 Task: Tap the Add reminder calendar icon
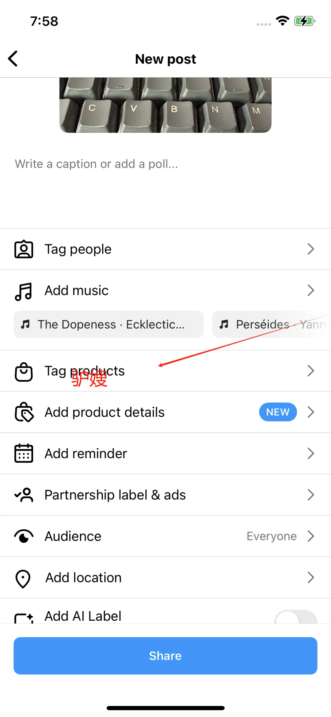pos(24,453)
